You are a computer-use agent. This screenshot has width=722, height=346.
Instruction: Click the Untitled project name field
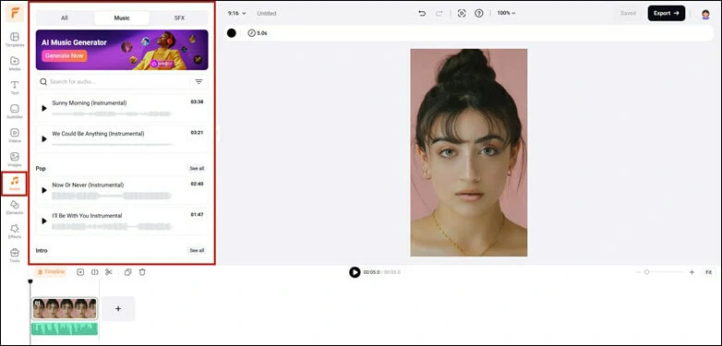pyautogui.click(x=267, y=13)
